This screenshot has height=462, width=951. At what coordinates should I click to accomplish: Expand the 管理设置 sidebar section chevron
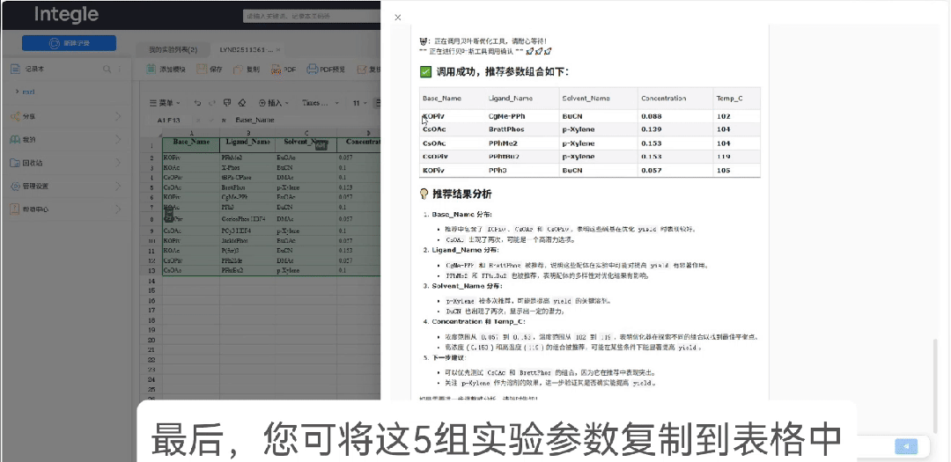(x=118, y=187)
